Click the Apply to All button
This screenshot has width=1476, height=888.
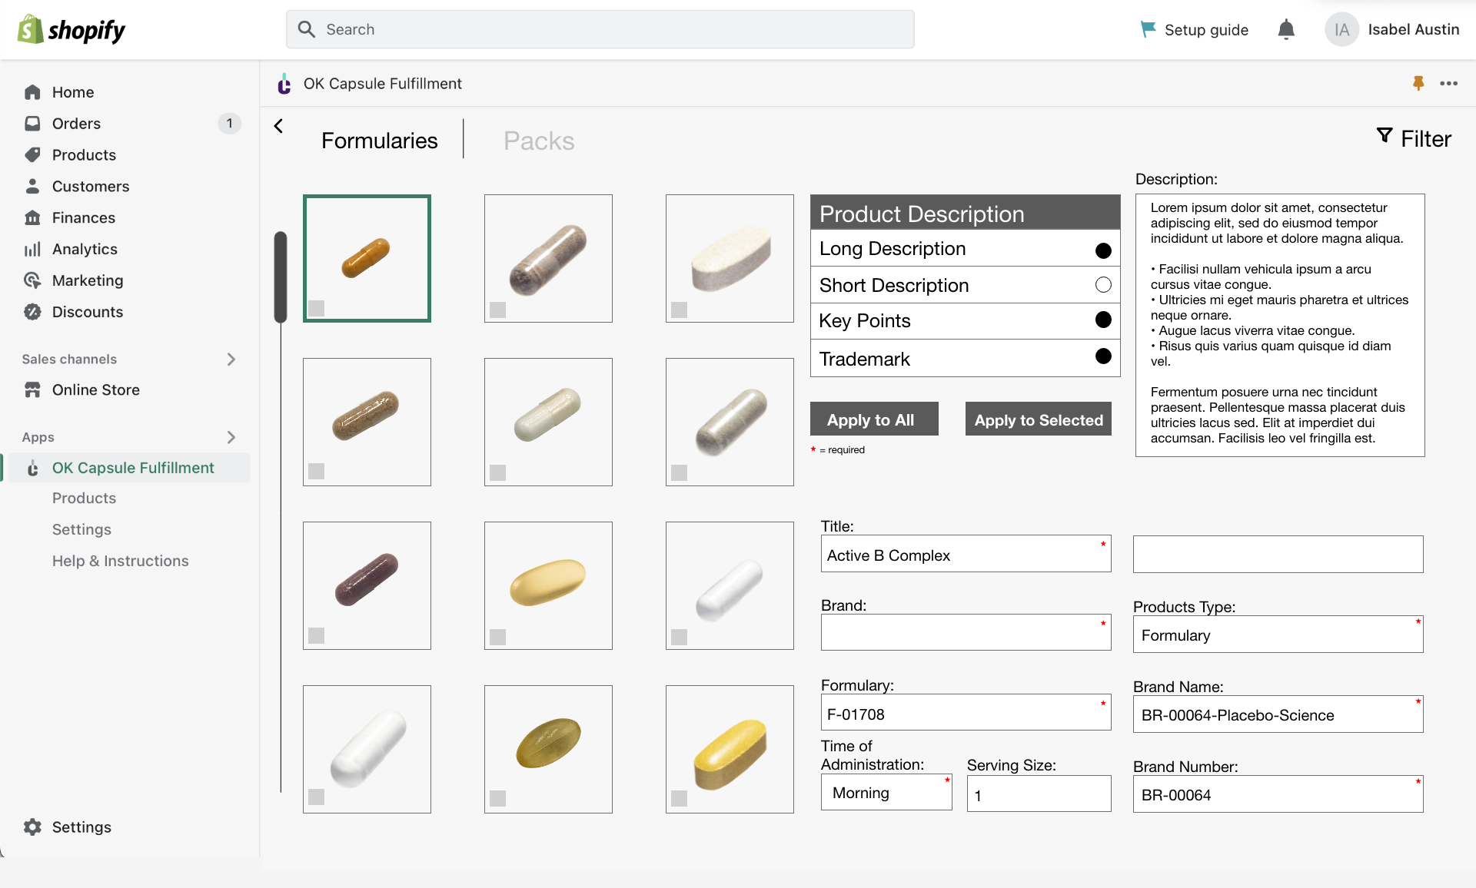pos(874,419)
